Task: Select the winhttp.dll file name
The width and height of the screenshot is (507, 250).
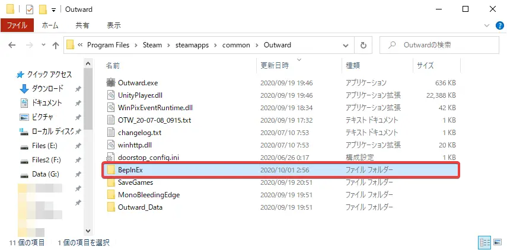Action: click(134, 145)
